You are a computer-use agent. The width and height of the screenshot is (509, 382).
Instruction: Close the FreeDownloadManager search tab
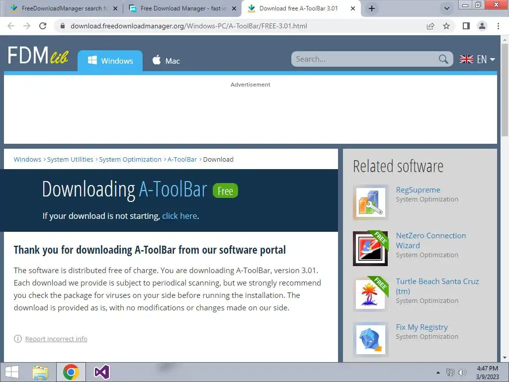point(115,9)
